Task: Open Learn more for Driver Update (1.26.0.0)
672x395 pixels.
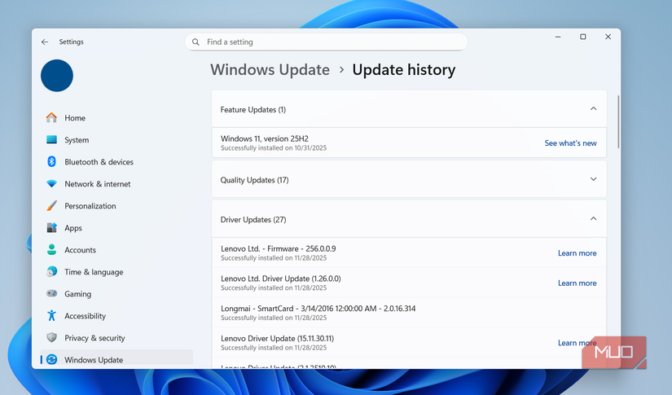Action: [x=577, y=283]
